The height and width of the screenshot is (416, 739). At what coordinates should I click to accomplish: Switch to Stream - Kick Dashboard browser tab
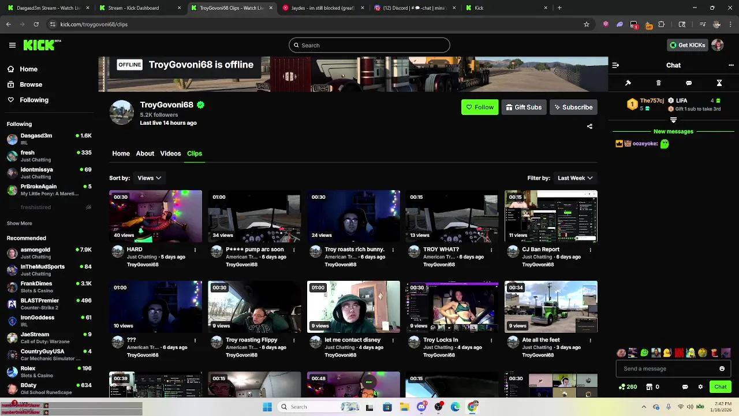(139, 8)
